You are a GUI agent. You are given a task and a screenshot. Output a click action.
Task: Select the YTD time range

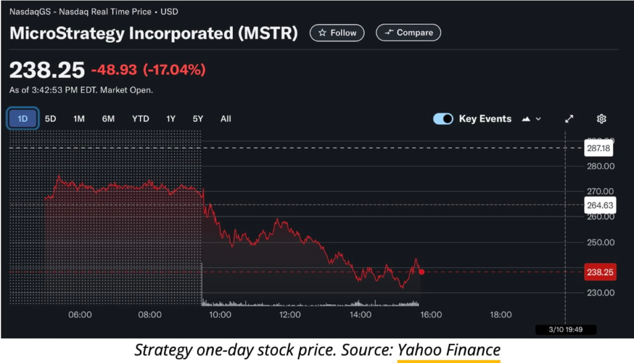pos(140,119)
